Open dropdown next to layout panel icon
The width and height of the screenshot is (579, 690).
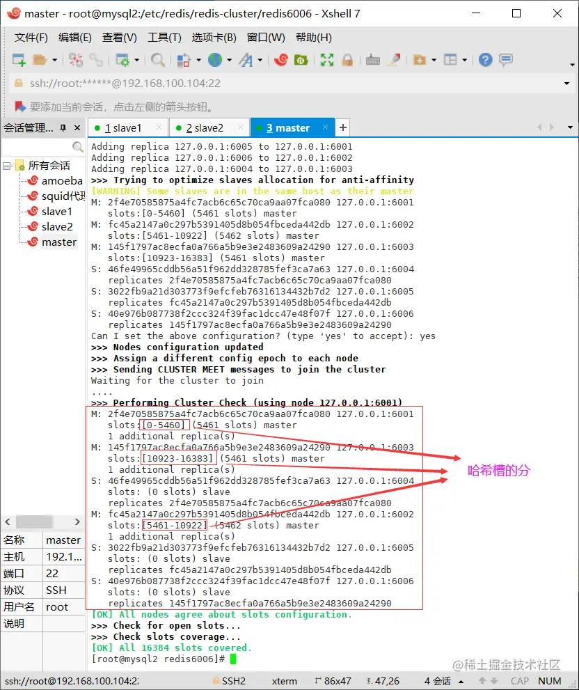pyautogui.click(x=464, y=60)
